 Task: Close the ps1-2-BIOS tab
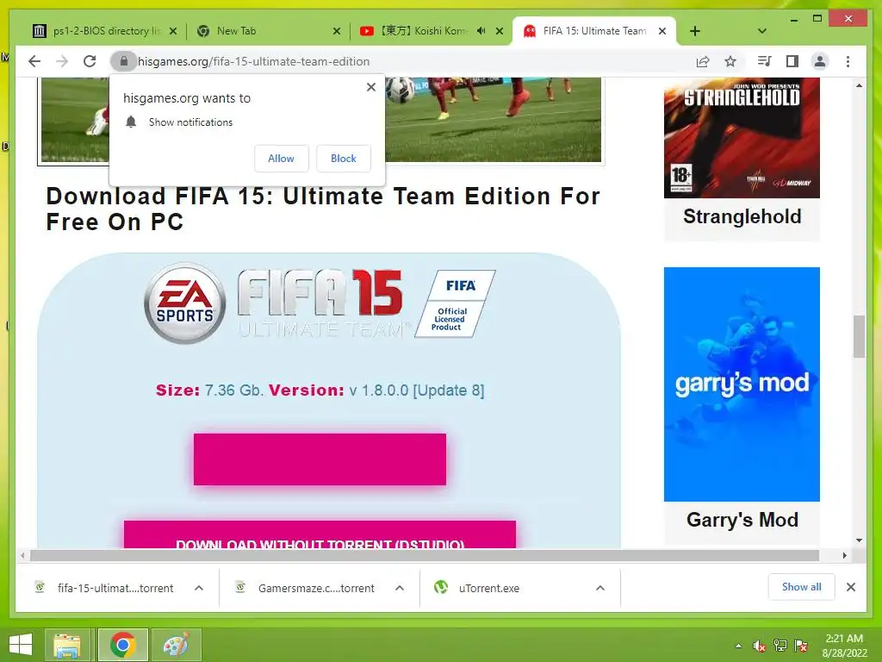pyautogui.click(x=173, y=31)
